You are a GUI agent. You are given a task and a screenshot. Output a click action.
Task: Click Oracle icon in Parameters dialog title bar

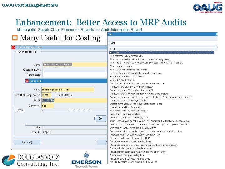click(27, 81)
